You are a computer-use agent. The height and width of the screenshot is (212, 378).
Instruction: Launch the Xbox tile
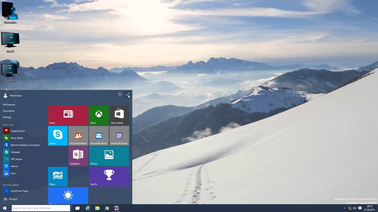[99, 115]
